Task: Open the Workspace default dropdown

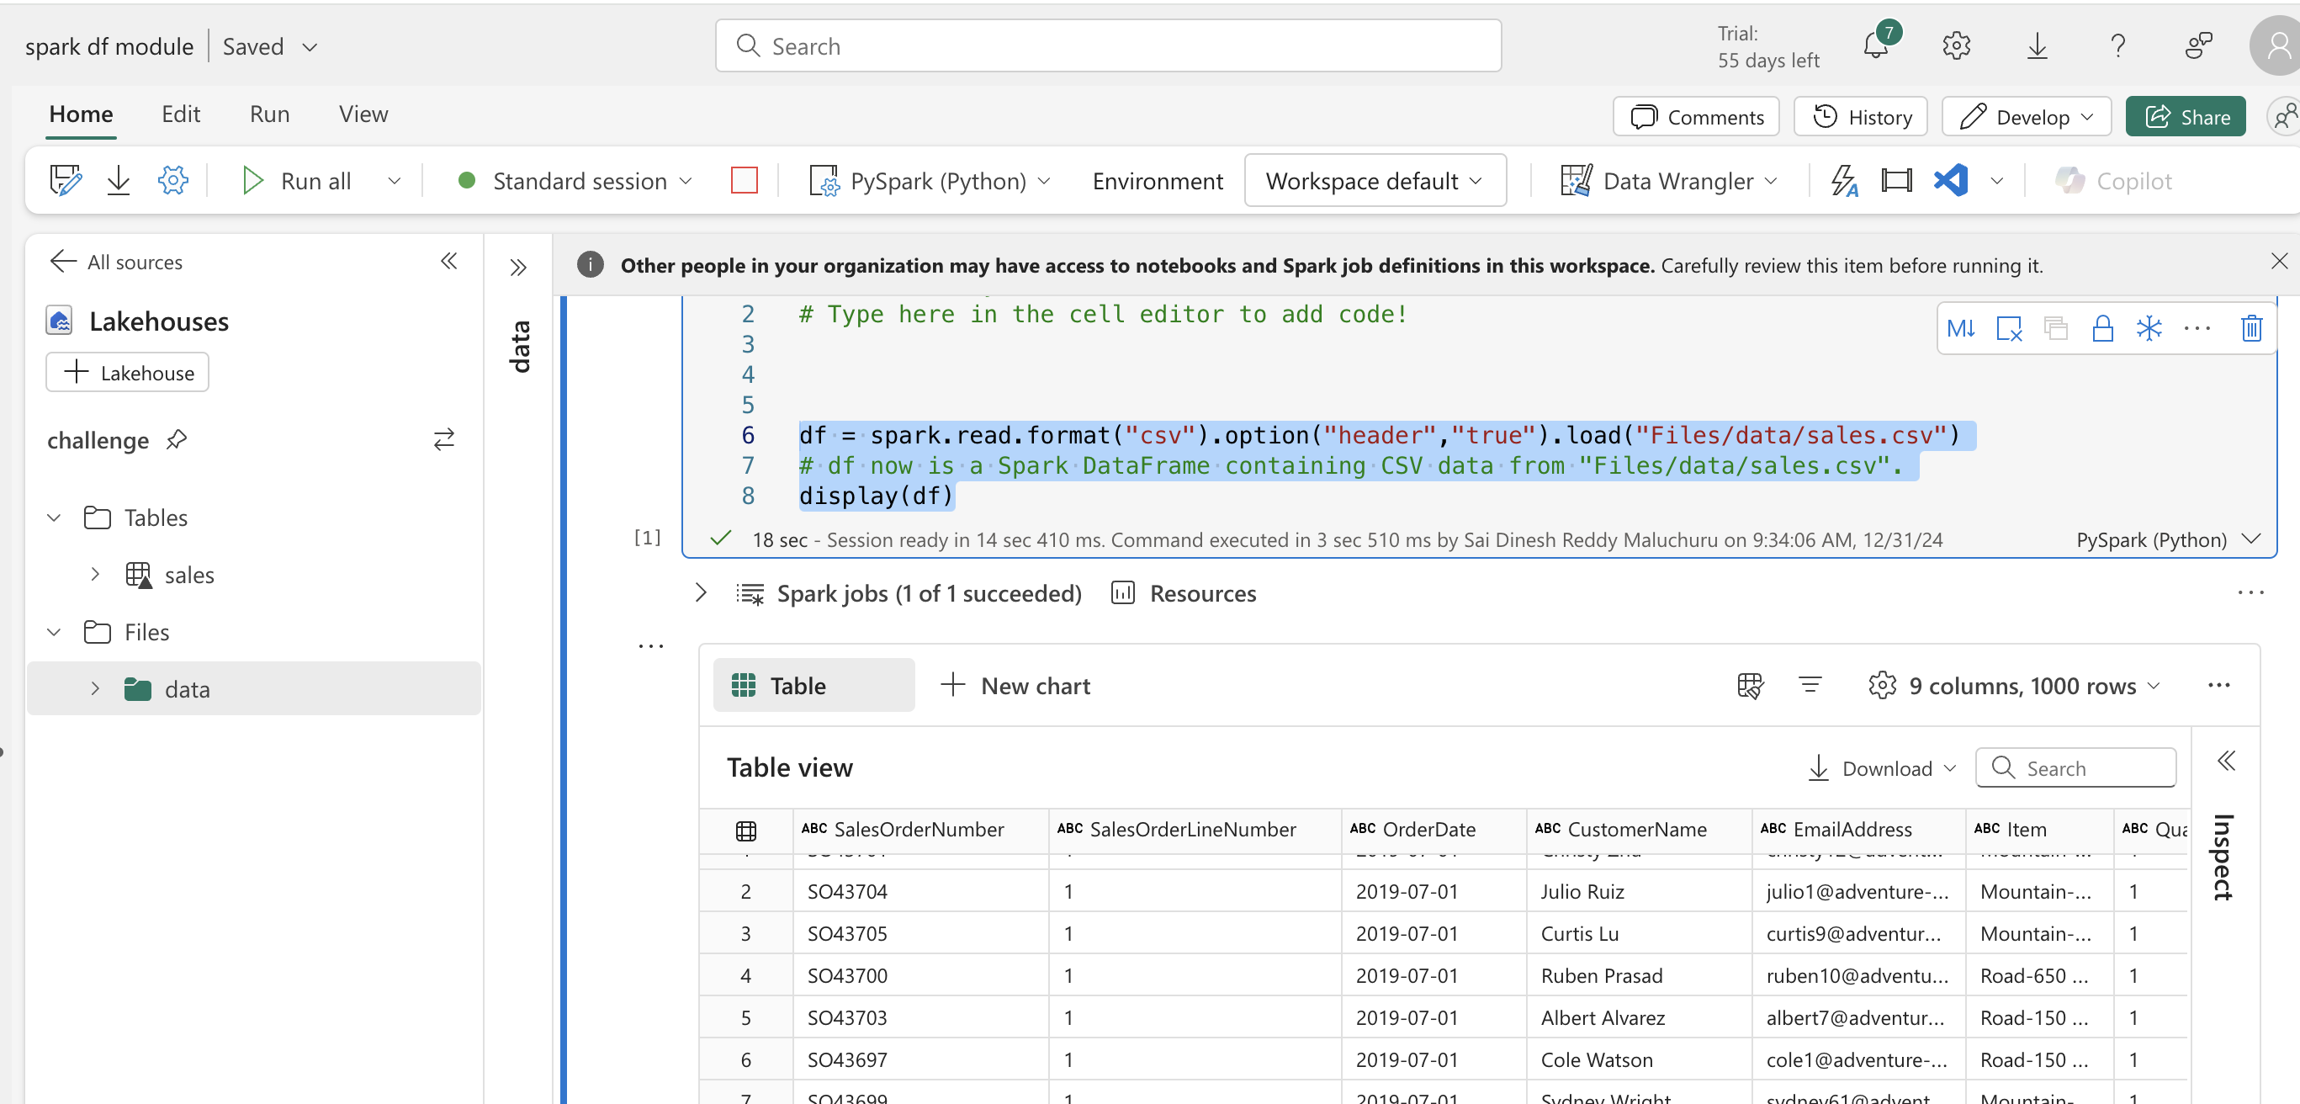Action: click(1375, 181)
